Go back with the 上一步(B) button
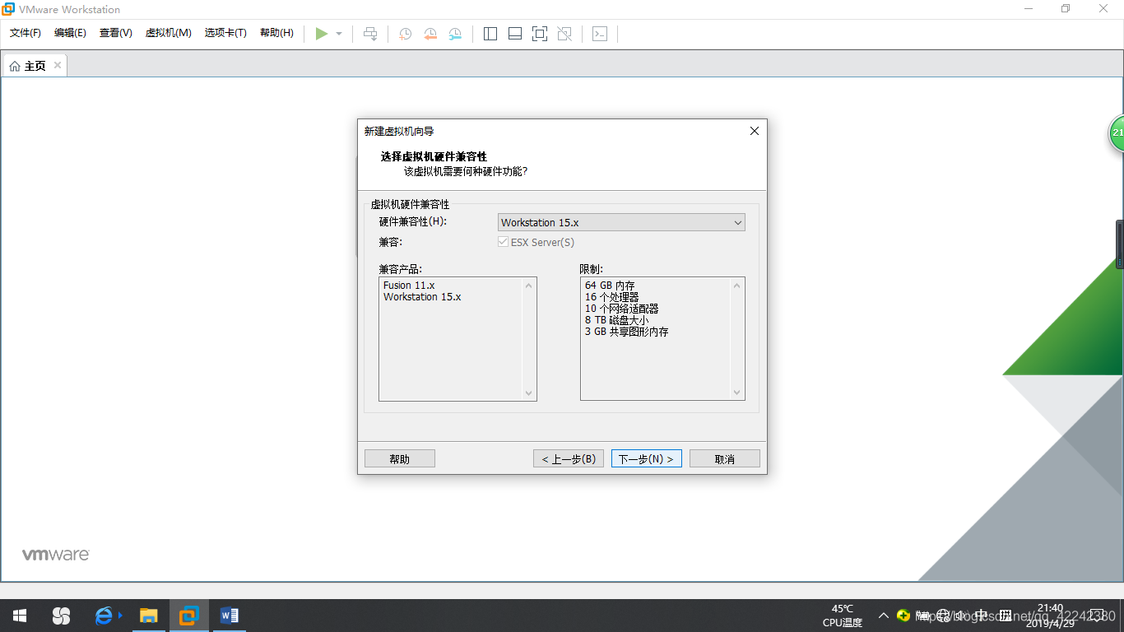This screenshot has height=632, width=1124. click(569, 458)
